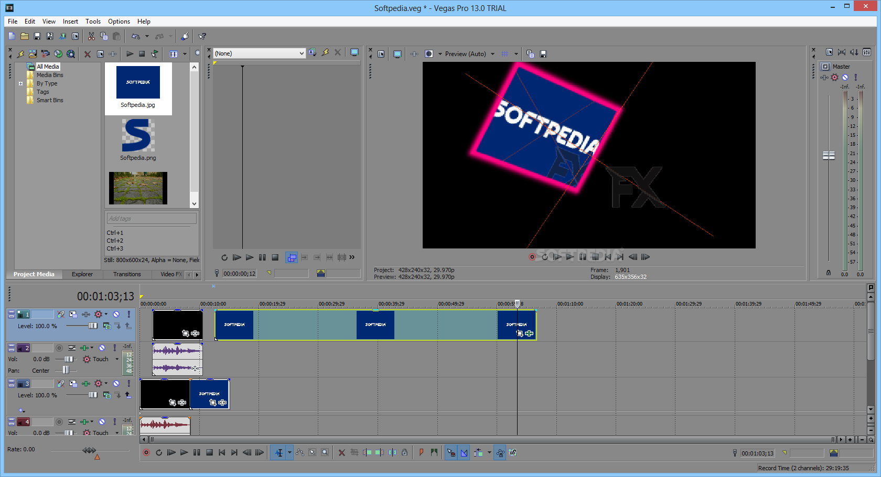
Task: Select the Selection edit tool in timeline toolbar
Action: coord(313,452)
